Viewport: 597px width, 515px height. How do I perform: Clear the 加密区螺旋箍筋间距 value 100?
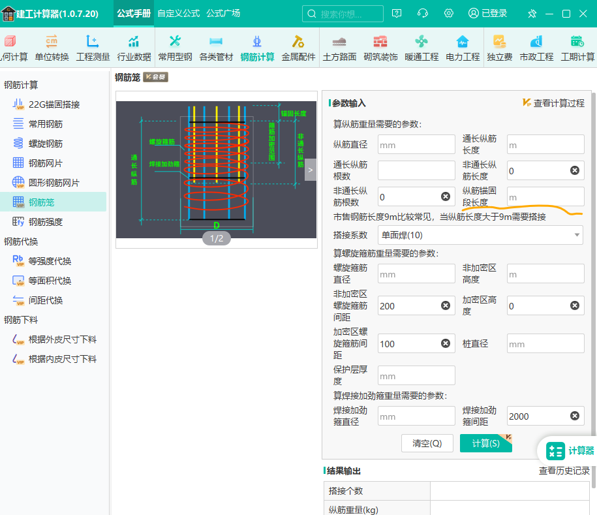click(446, 343)
